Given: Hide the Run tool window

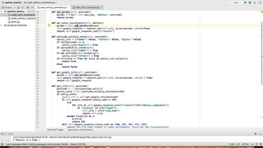Looking at the screenshot, I should pyautogui.click(x=261, y=134).
